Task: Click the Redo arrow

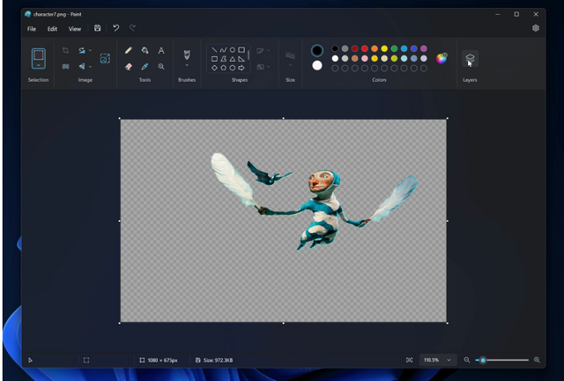Action: pos(132,28)
